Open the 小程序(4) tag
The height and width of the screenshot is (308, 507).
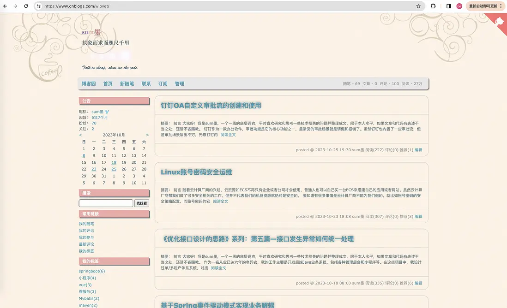tap(87, 278)
